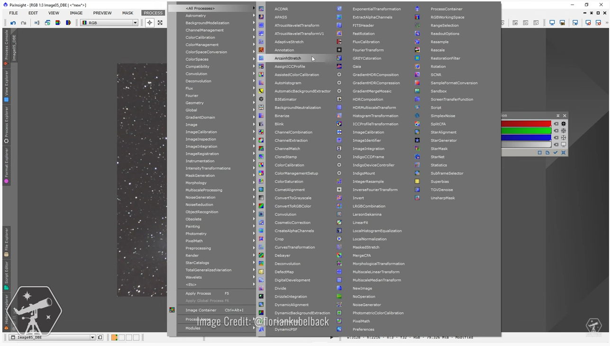Open the PREVIEW menu
Screen dimensions: 610x346
click(102, 13)
